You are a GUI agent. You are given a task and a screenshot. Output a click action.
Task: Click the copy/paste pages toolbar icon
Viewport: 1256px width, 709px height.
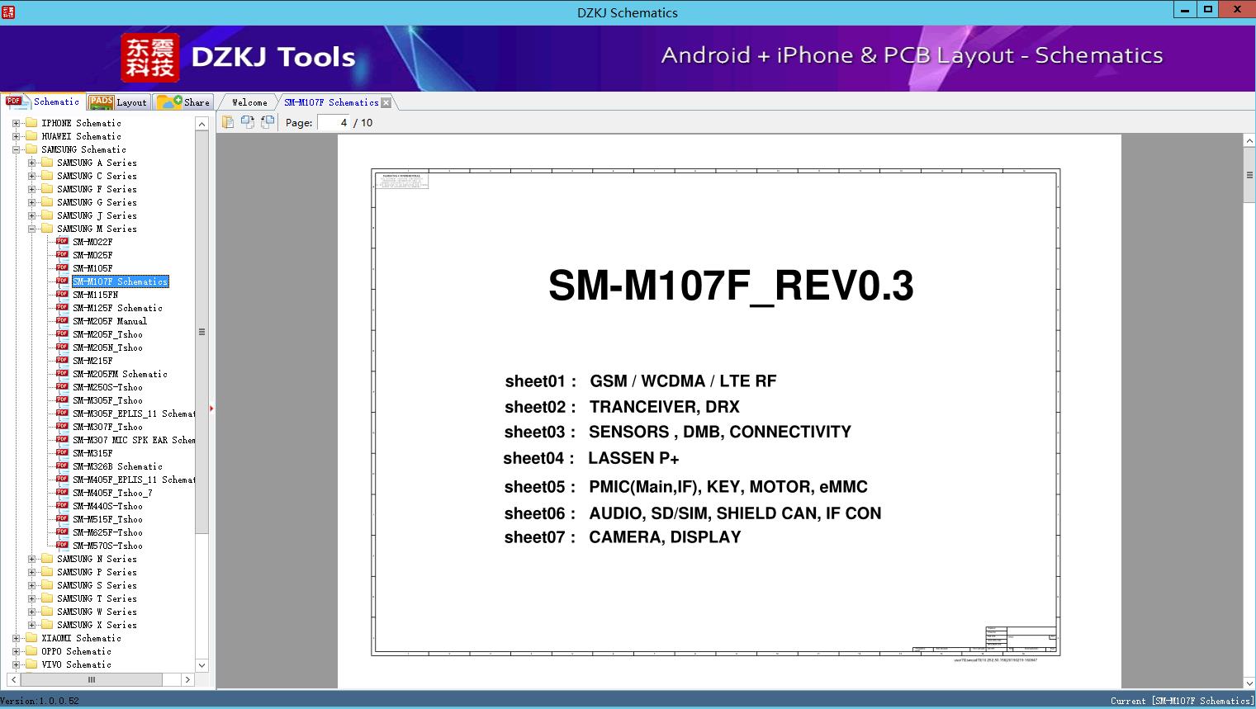click(228, 122)
